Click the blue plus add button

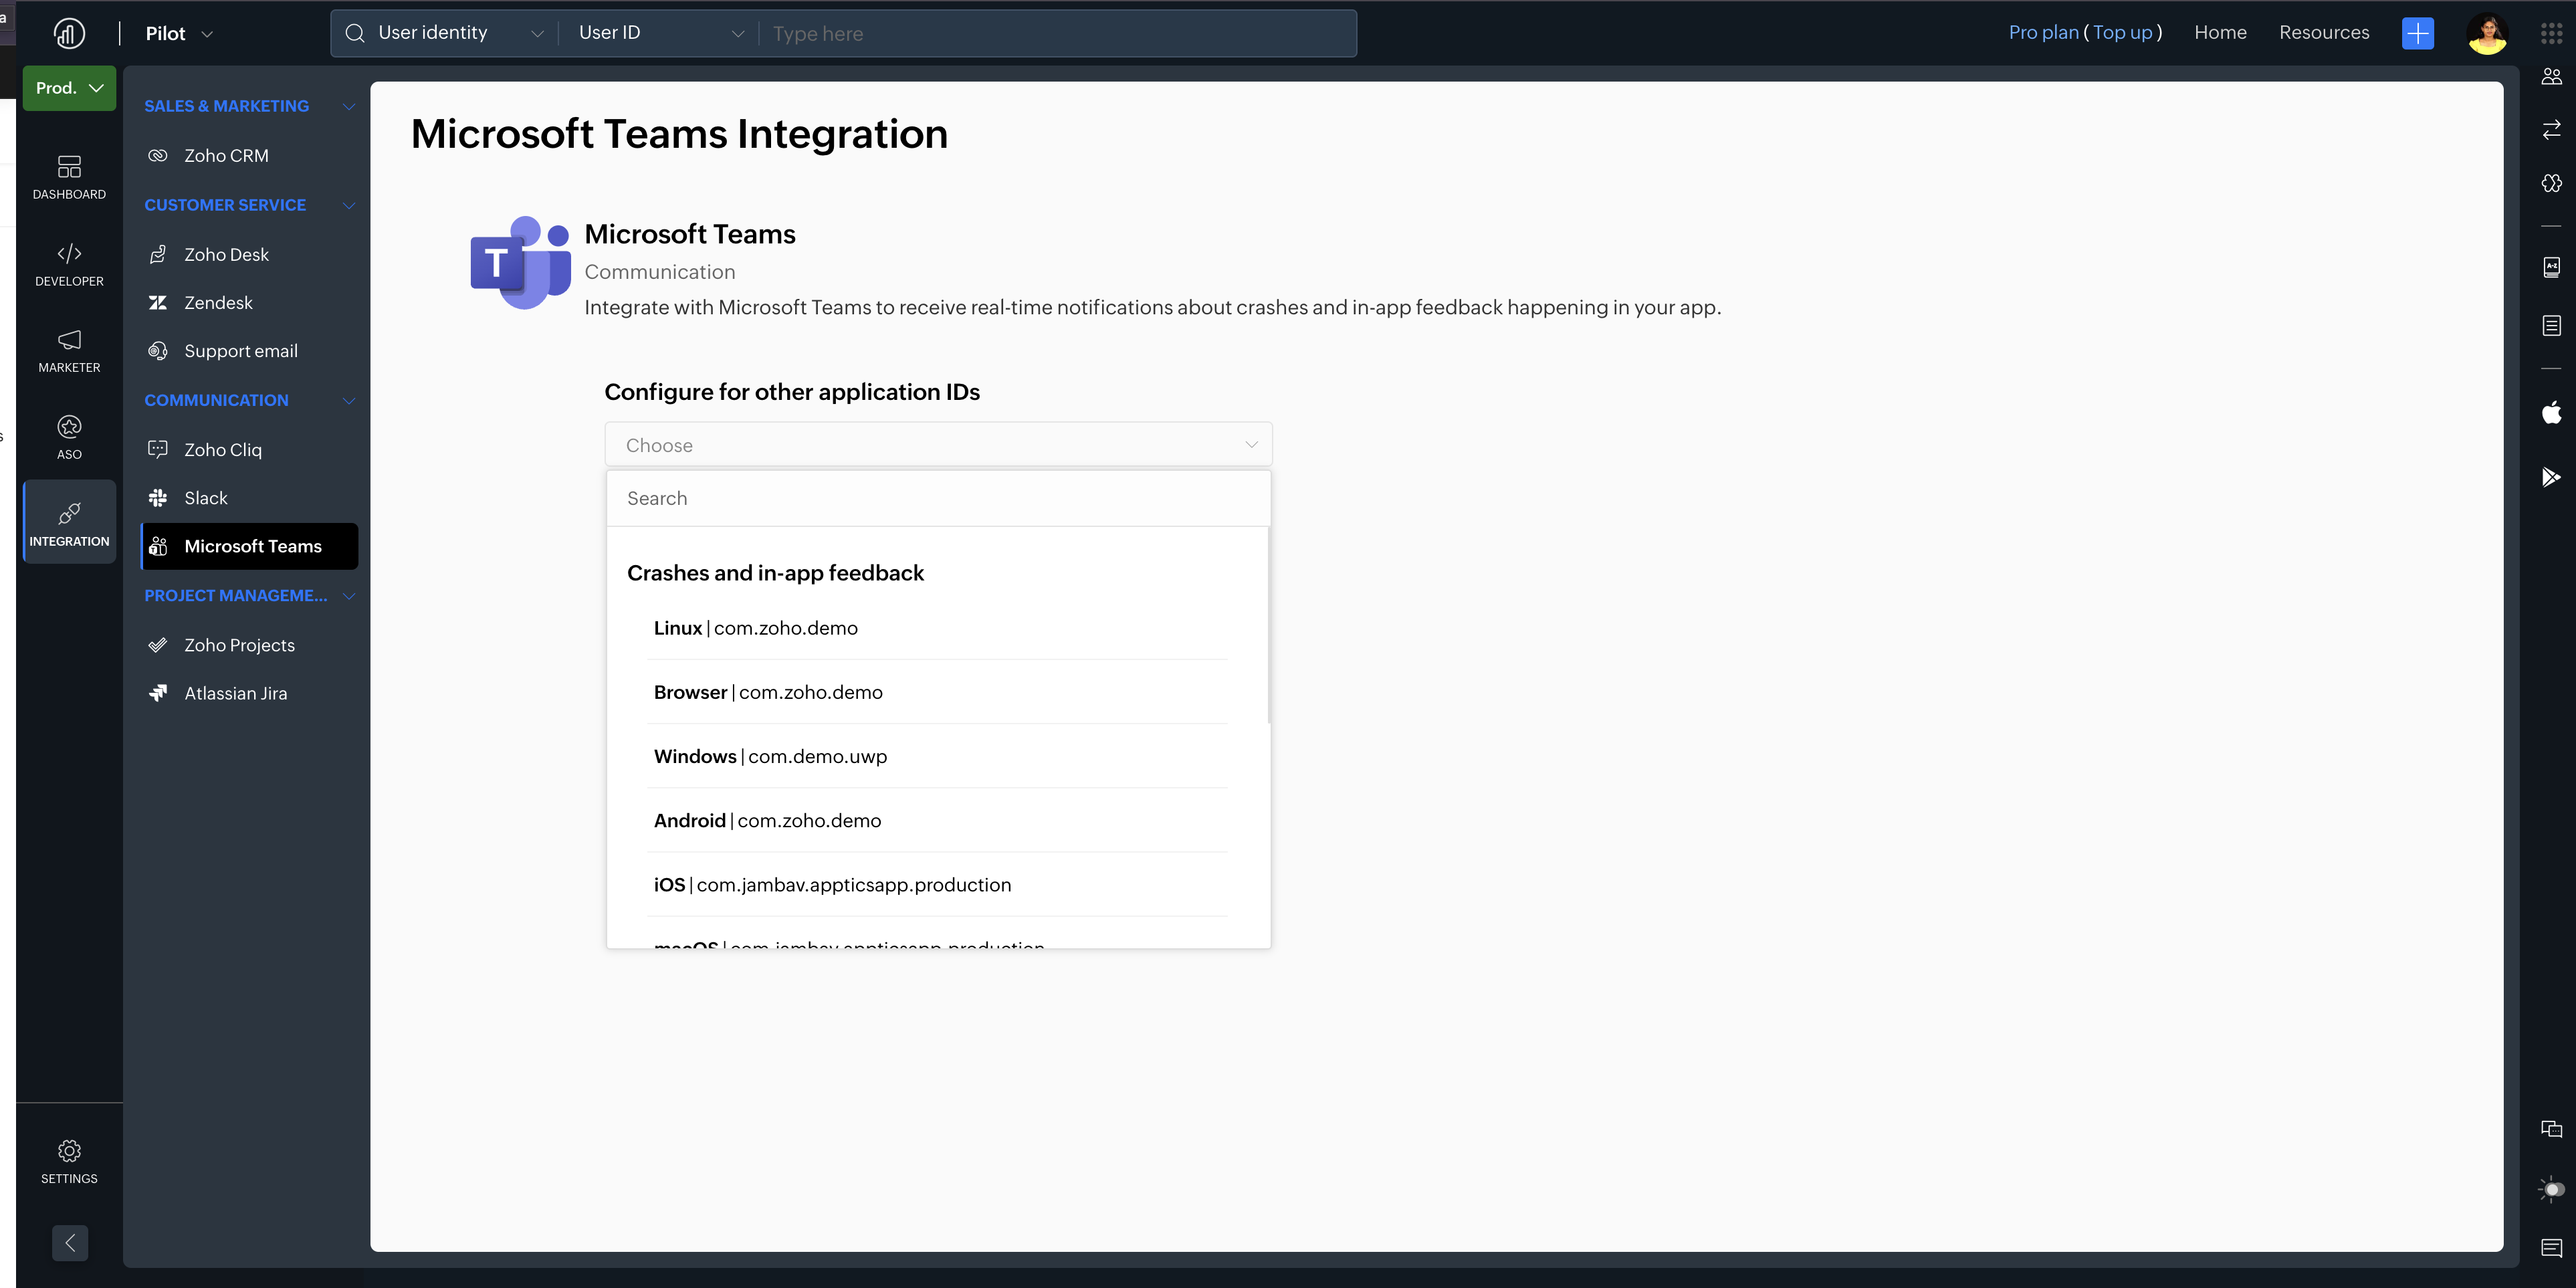(x=2417, y=33)
